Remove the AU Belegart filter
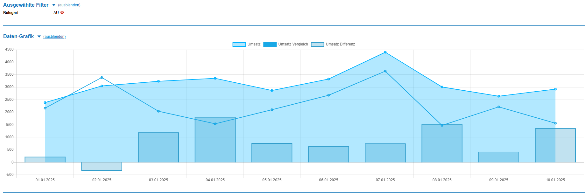Viewport: 586px width, 194px height. coord(62,13)
